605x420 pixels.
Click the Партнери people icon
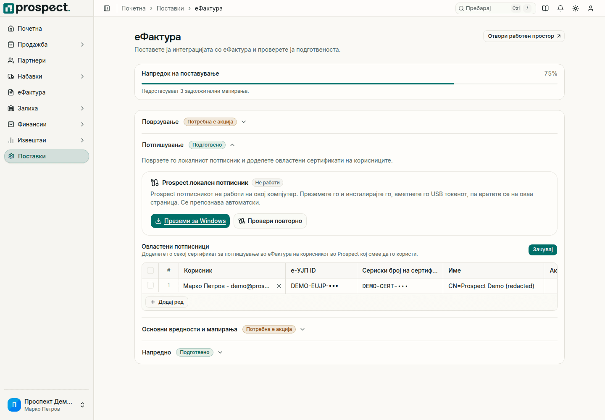11,60
